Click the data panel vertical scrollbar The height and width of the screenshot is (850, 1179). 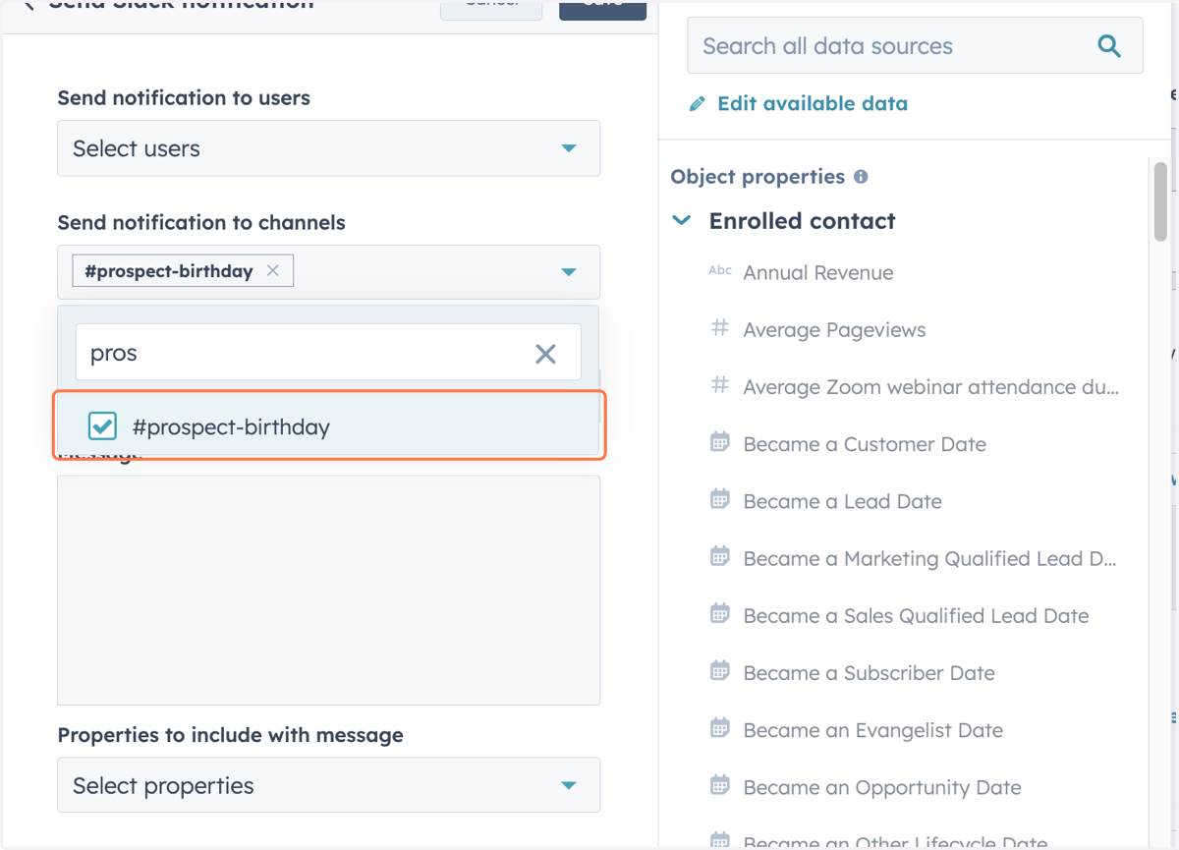[1160, 201]
